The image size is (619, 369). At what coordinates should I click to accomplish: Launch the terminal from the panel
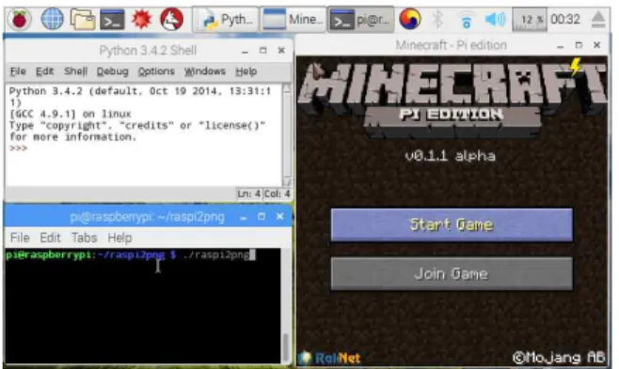click(x=112, y=20)
